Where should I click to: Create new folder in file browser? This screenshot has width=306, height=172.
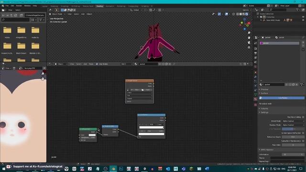21,15
